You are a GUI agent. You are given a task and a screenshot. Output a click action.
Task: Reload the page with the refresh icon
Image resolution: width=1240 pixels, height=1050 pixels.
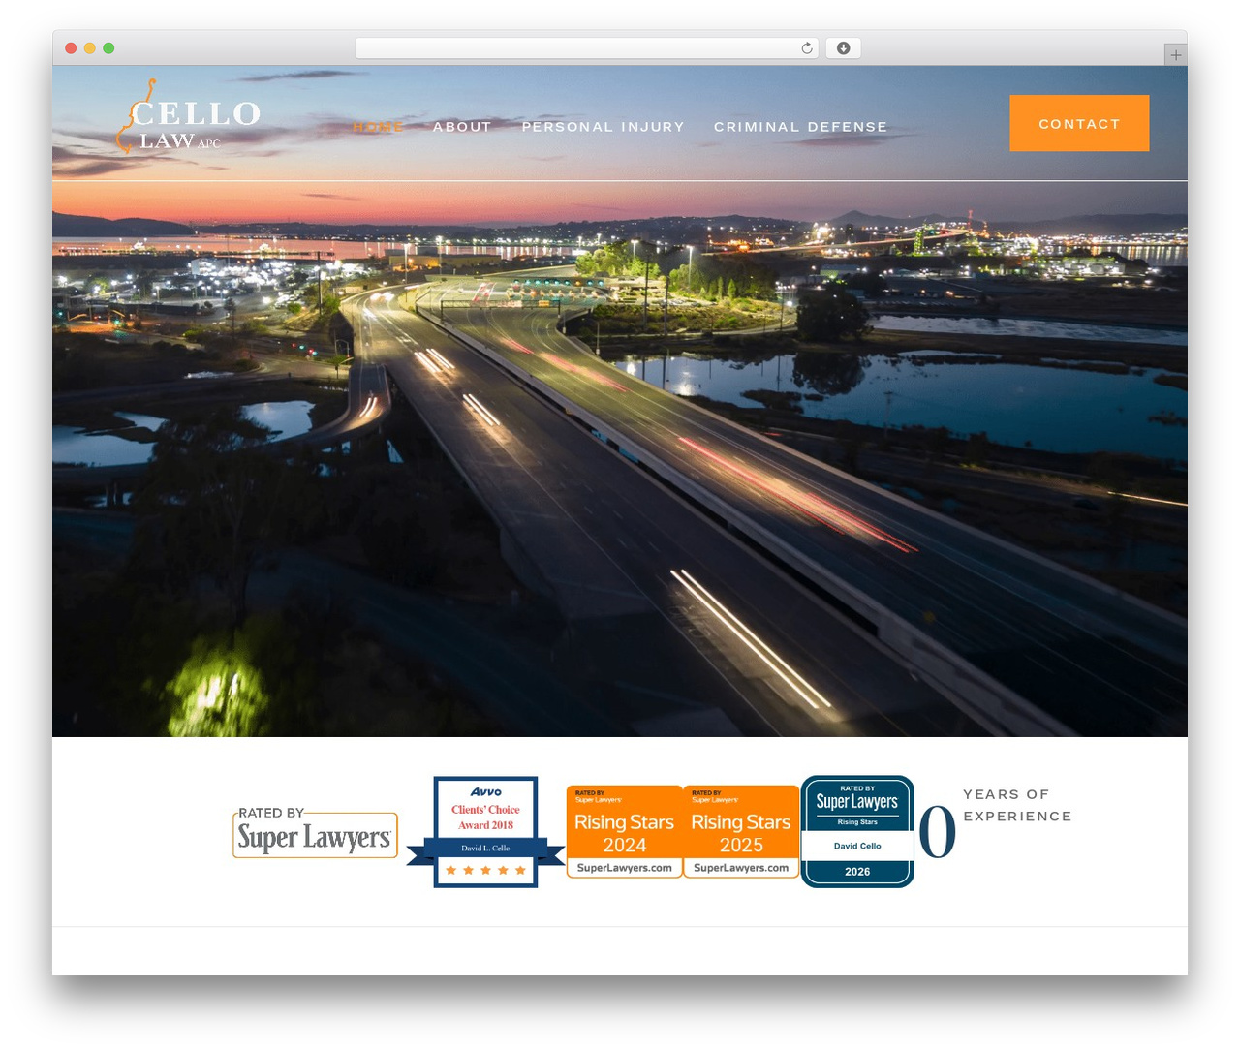click(806, 48)
